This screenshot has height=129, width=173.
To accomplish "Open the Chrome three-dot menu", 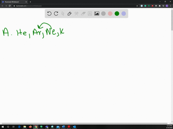I will coord(170,6).
